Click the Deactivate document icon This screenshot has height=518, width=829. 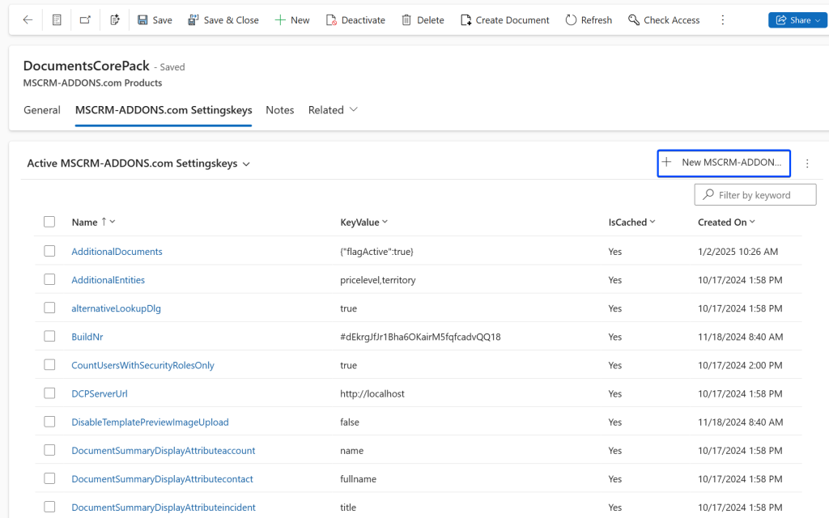click(331, 20)
